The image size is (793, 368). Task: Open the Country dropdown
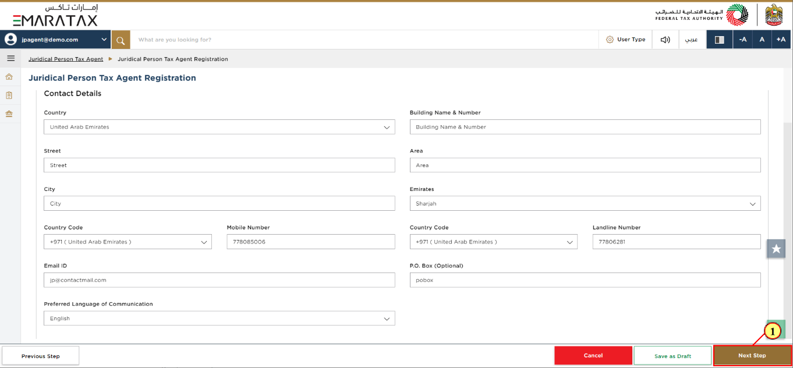tap(220, 127)
